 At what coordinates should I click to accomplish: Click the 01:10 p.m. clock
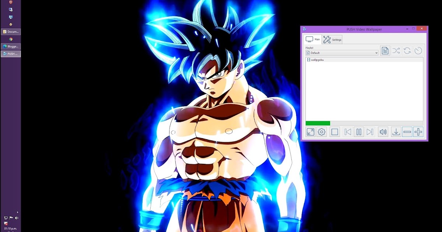point(11,228)
